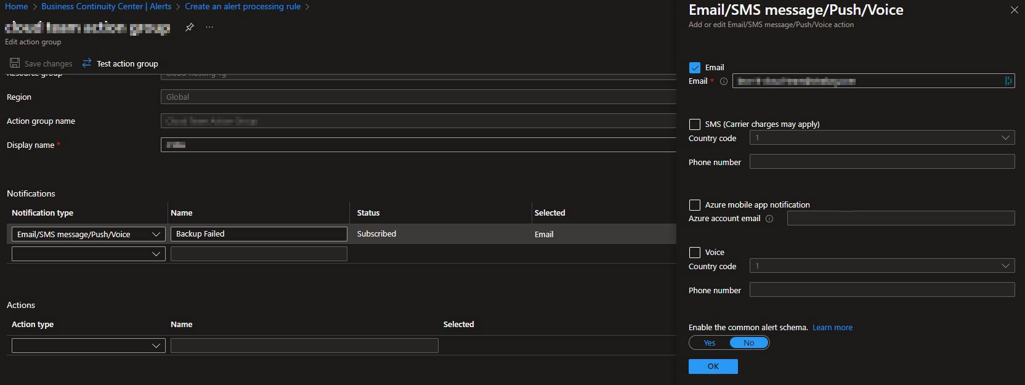Click the Status column header
1025x385 pixels.
click(368, 213)
